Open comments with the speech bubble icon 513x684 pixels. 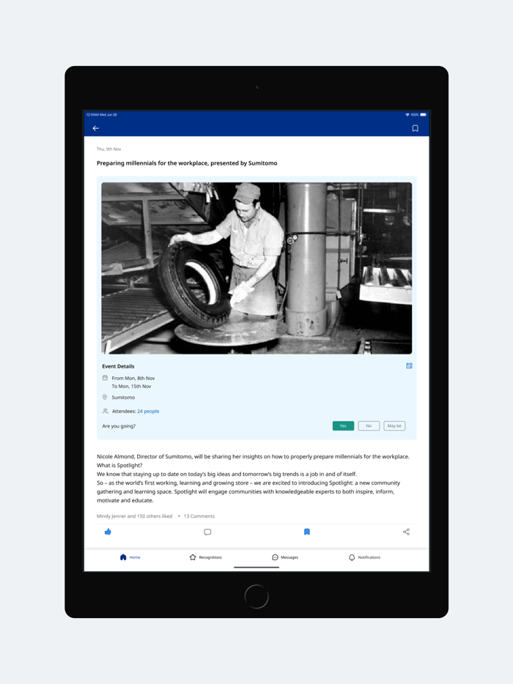click(x=207, y=532)
